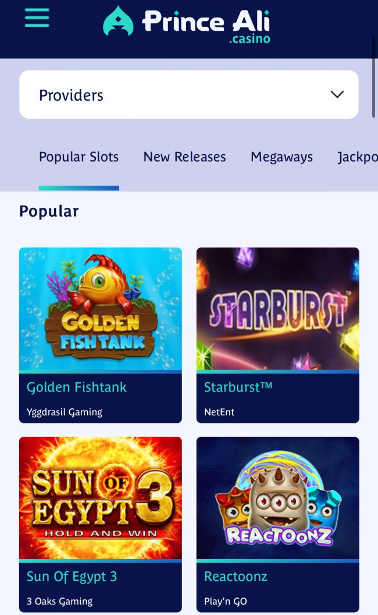This screenshot has height=615, width=378.
Task: Click the NetEnt provider label
Action: (219, 412)
